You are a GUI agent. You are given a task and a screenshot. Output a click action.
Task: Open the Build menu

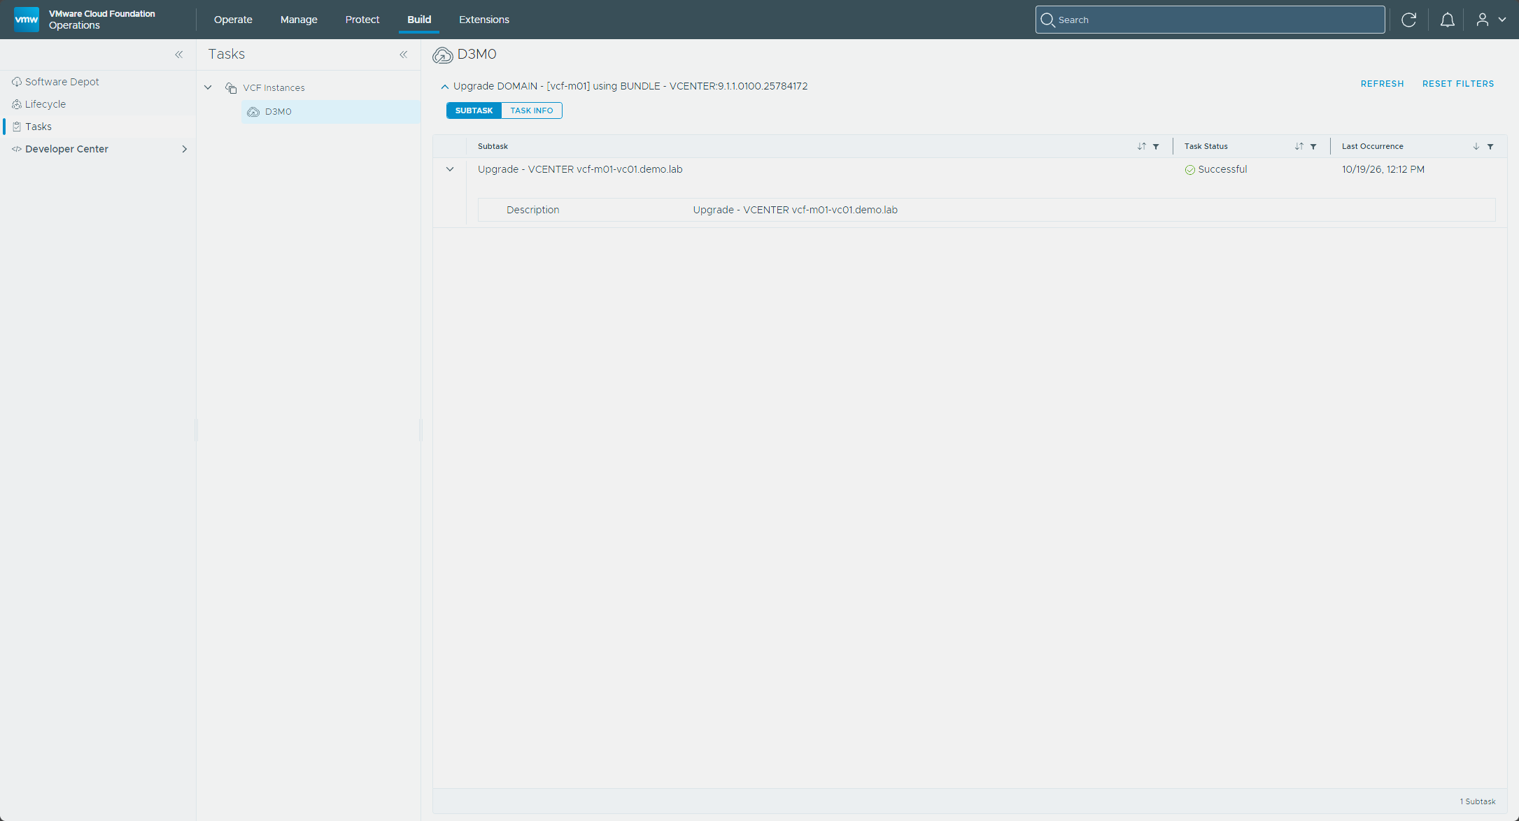point(419,20)
